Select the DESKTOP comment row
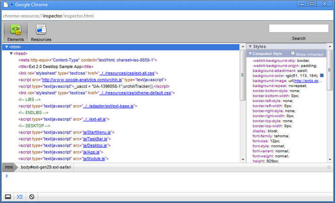This screenshot has height=203, width=335. 34,126
